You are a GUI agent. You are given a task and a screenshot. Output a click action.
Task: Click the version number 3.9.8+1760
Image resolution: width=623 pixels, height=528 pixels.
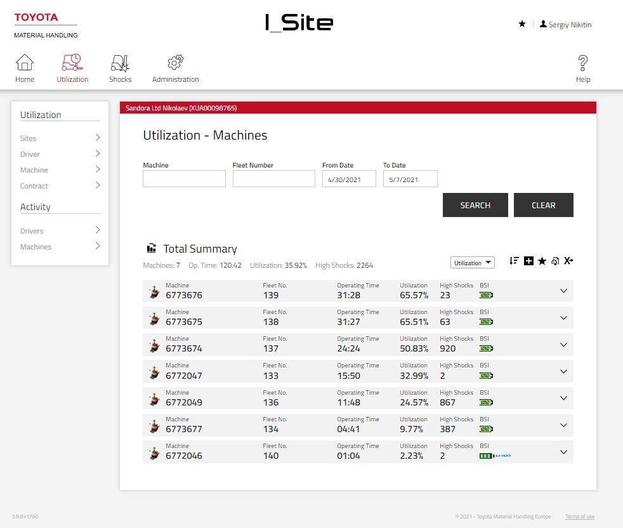click(25, 517)
